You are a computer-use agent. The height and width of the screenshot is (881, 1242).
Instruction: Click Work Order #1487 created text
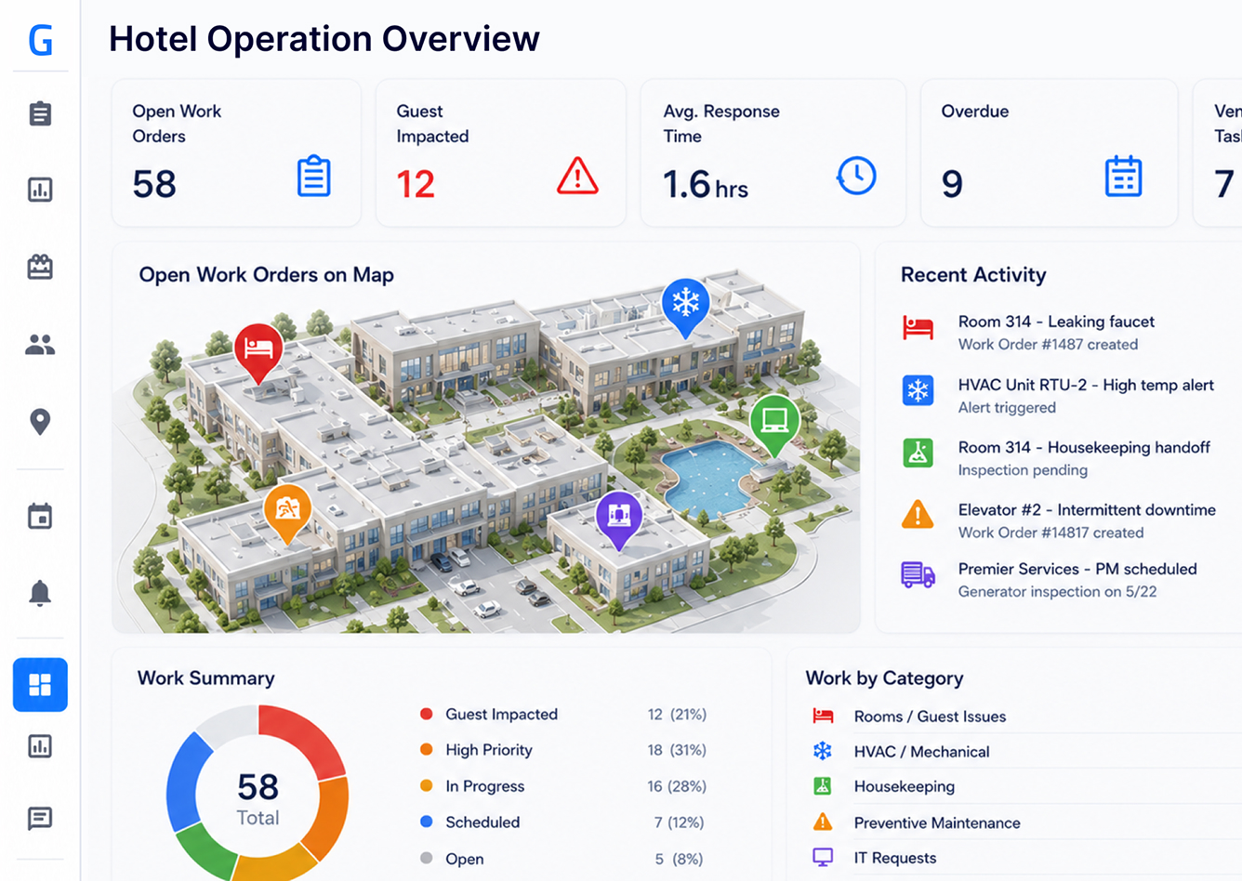tap(1048, 344)
